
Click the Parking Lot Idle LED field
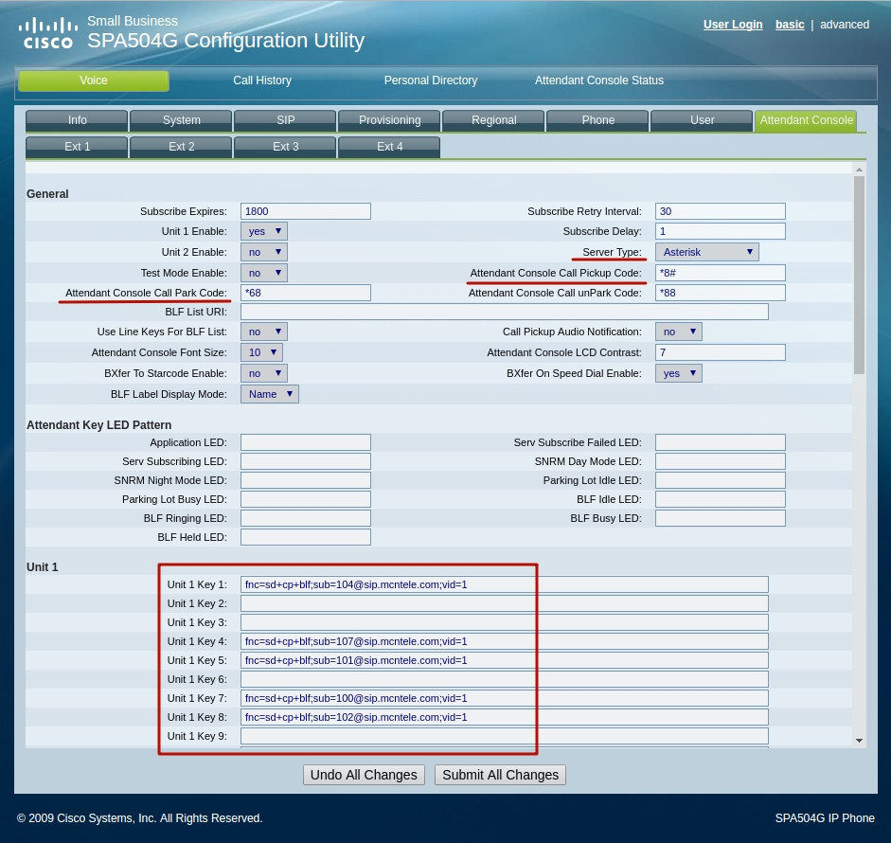point(720,480)
